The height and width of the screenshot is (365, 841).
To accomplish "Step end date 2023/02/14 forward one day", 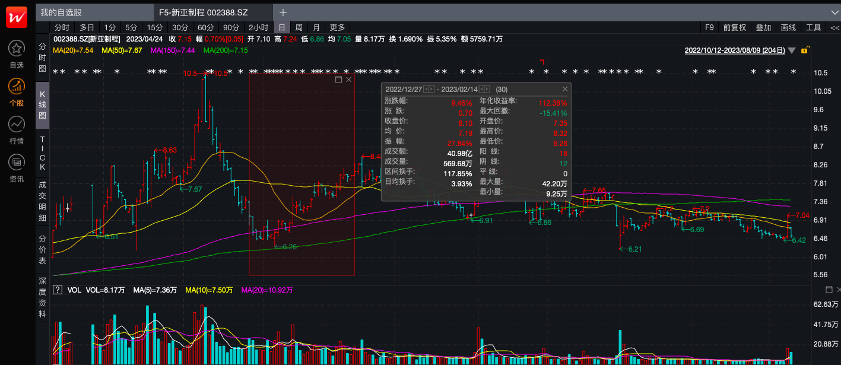I will (487, 89).
